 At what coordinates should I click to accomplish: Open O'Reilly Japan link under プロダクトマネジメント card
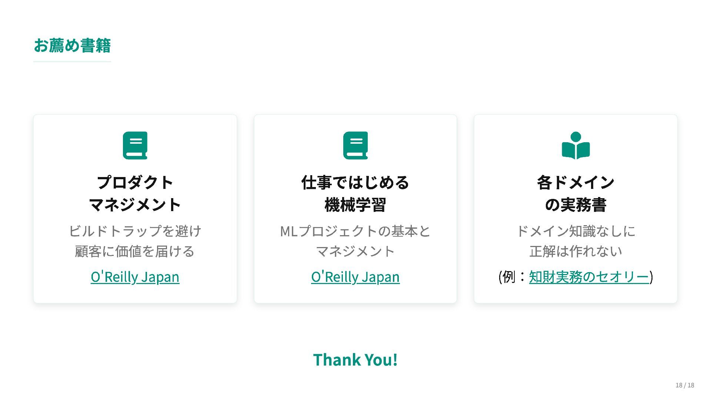[x=135, y=277]
